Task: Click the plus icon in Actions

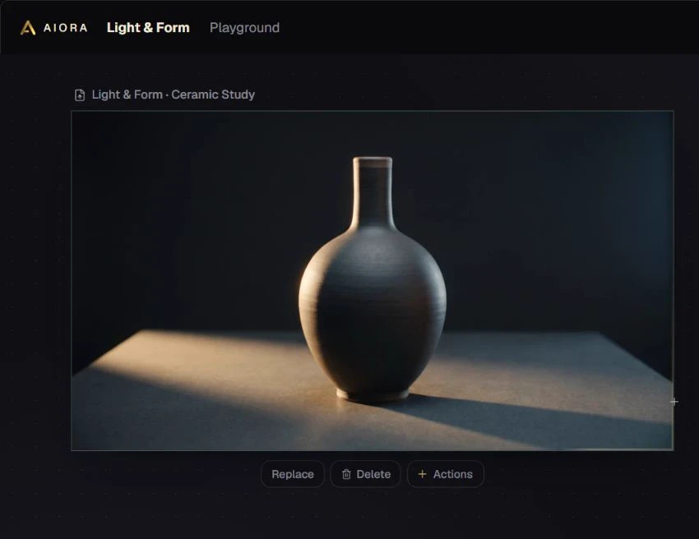Action: tap(422, 474)
